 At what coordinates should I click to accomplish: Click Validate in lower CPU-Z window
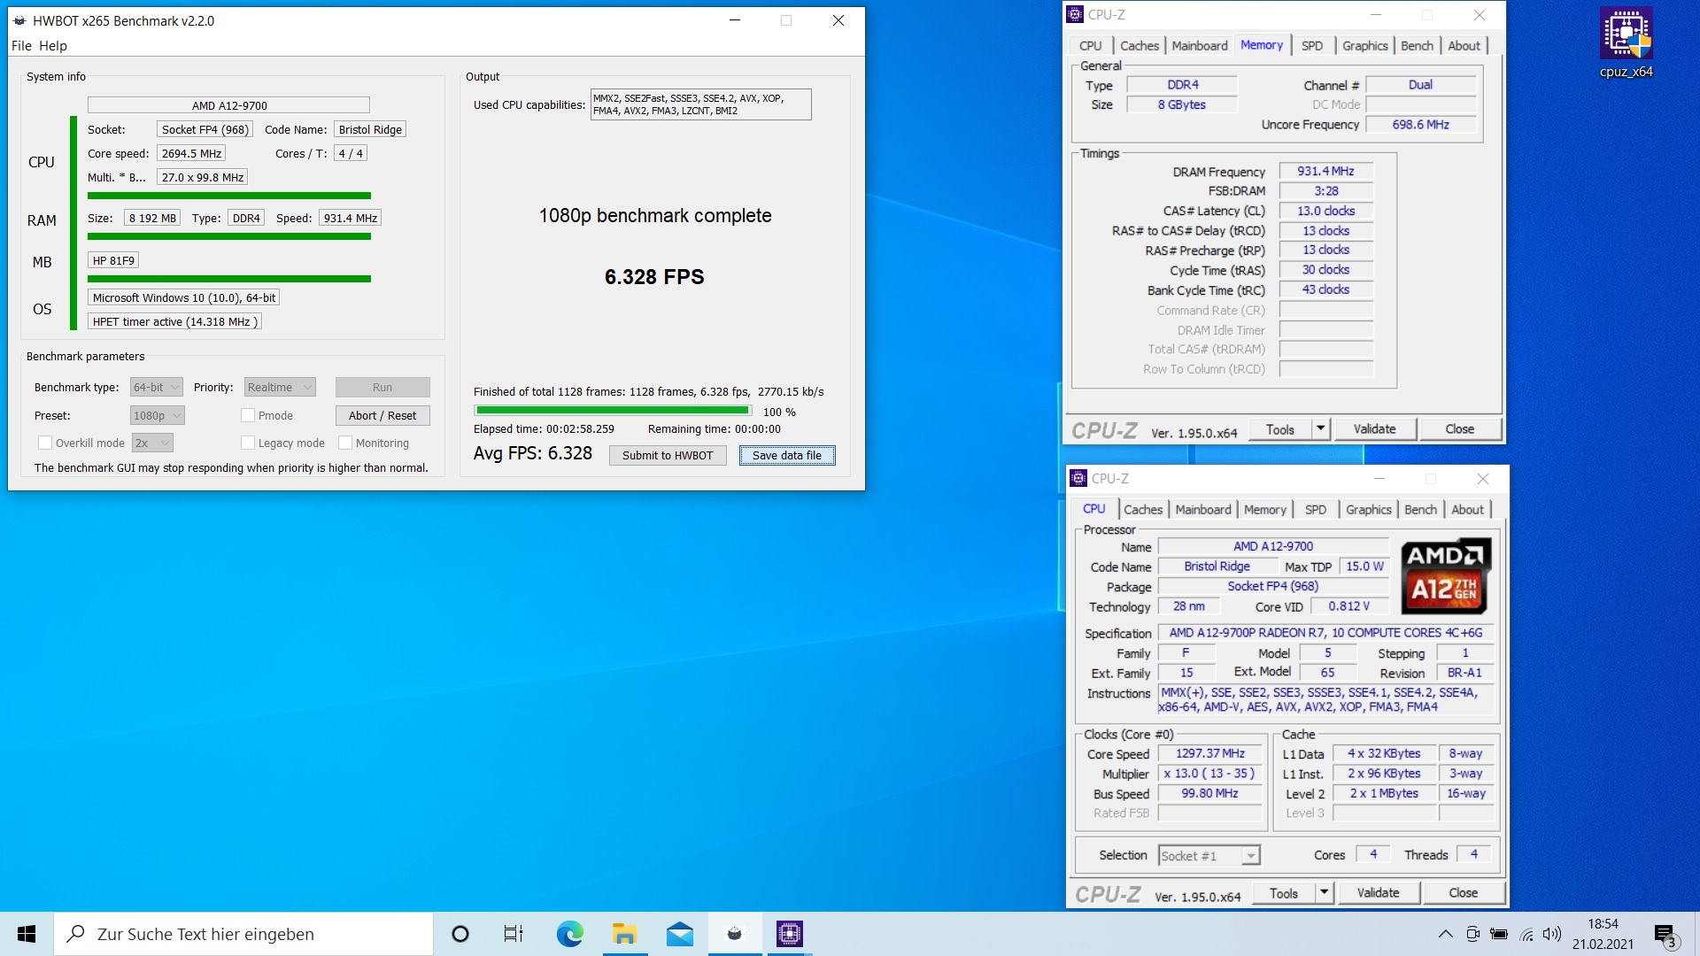[x=1378, y=892]
